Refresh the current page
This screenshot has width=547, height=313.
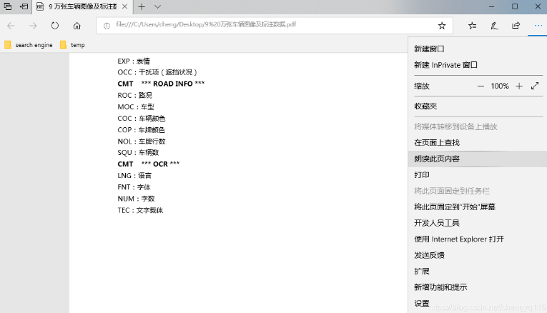coord(55,26)
